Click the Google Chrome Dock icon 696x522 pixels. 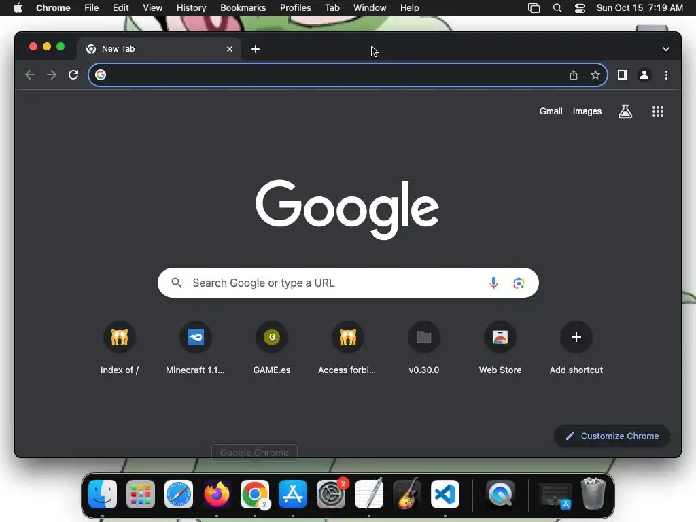(255, 494)
